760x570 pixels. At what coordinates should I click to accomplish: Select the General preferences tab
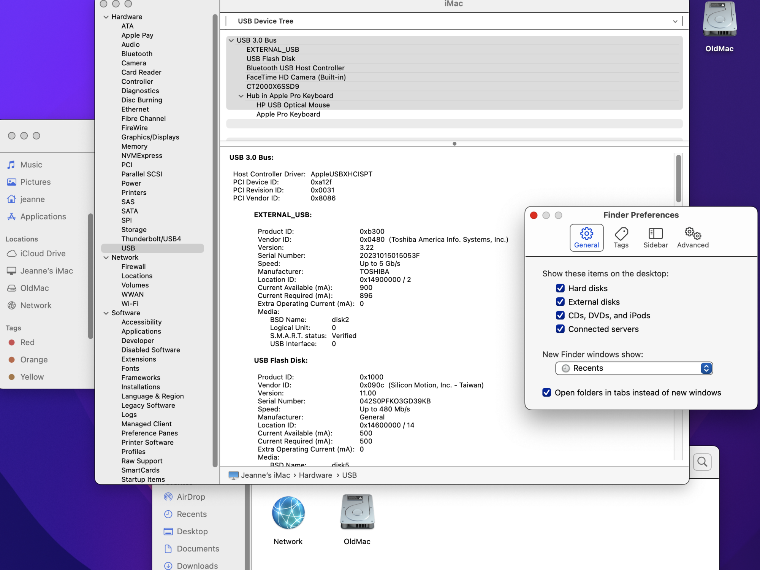[x=586, y=237]
